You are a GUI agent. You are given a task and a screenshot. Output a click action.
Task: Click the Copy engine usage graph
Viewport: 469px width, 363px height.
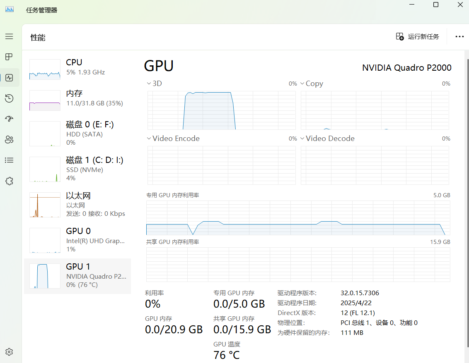click(375, 110)
